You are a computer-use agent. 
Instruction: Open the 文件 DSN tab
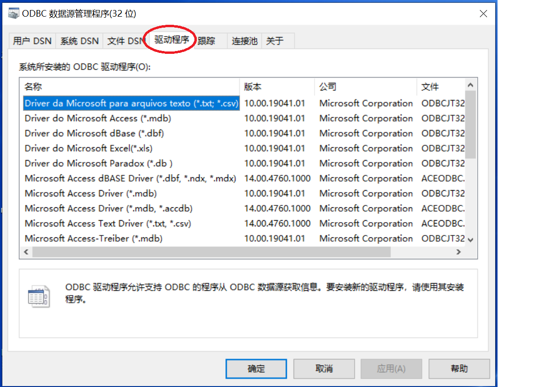[125, 41]
